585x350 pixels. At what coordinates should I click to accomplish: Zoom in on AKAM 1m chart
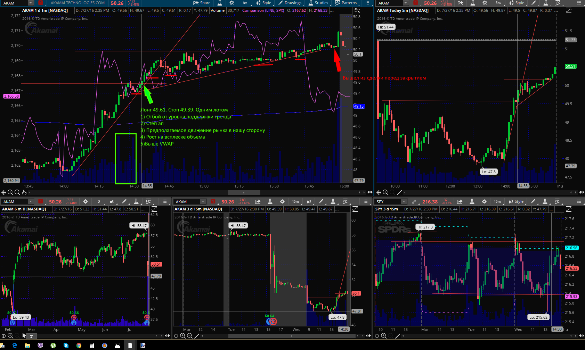pyautogui.click(x=10, y=192)
